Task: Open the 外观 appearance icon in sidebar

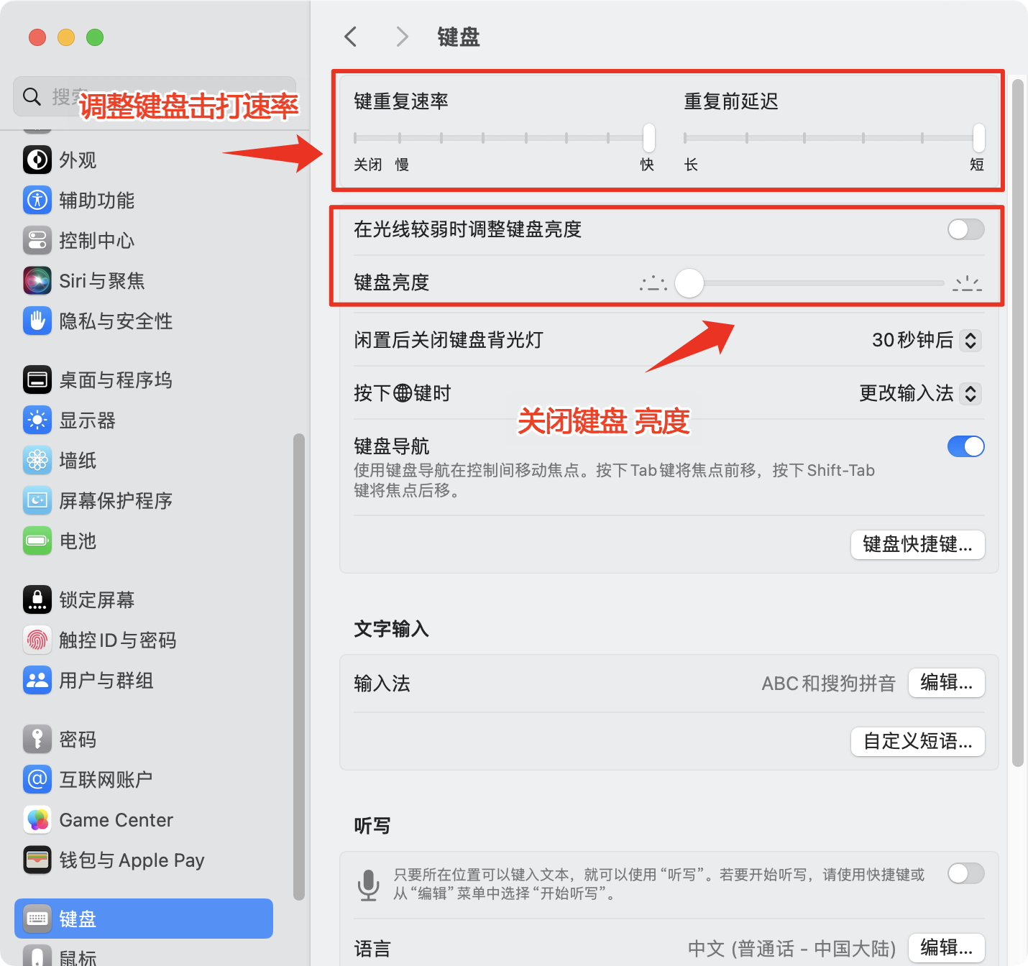Action: point(37,160)
